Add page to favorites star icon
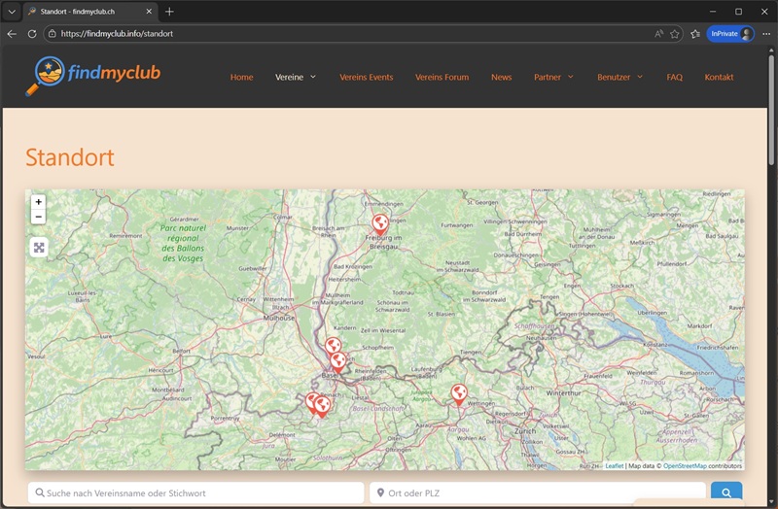Screen dimensions: 778x509 (x=675, y=33)
